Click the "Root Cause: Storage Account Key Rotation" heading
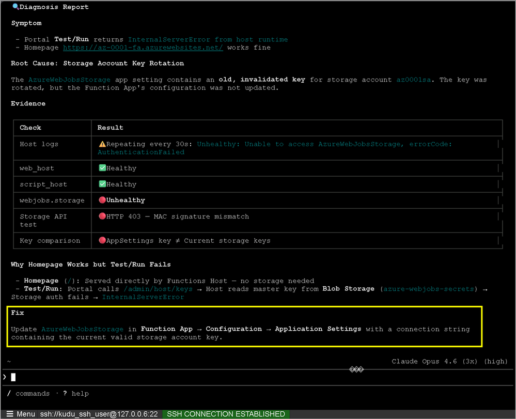The width and height of the screenshot is (516, 419). click(98, 63)
